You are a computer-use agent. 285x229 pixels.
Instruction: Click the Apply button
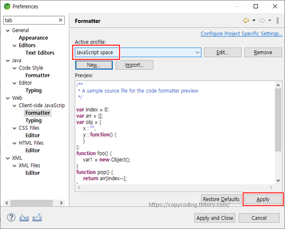click(263, 199)
